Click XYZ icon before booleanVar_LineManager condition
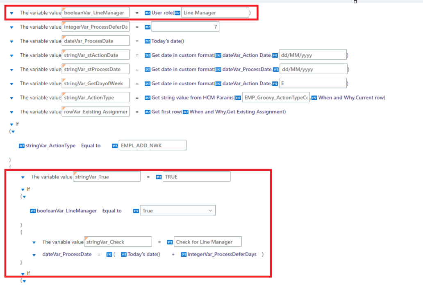The height and width of the screenshot is (289, 423). coord(33,211)
